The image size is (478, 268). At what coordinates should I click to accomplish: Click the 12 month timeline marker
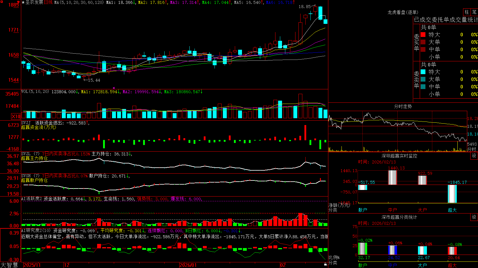tap(67, 265)
